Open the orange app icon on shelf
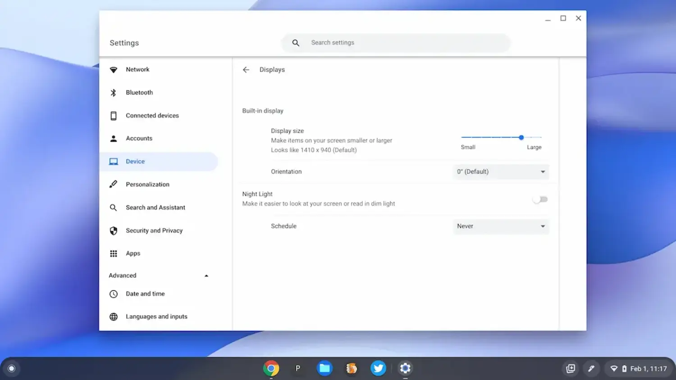 pos(352,368)
